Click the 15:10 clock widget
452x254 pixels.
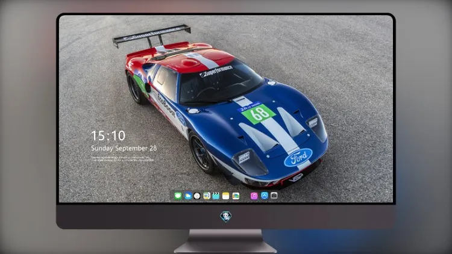pyautogui.click(x=108, y=135)
